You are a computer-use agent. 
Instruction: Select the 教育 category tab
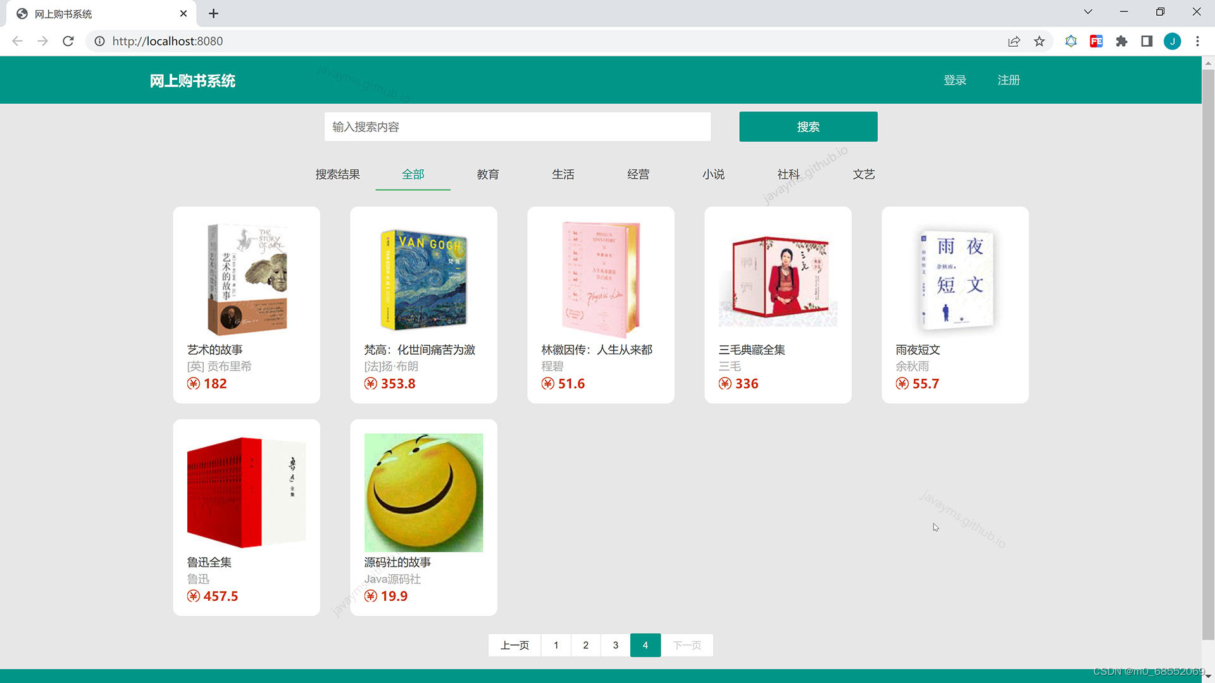pos(488,174)
